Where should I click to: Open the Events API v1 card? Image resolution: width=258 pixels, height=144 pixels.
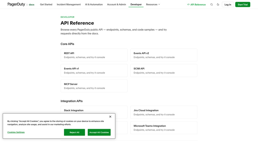coord(94,70)
